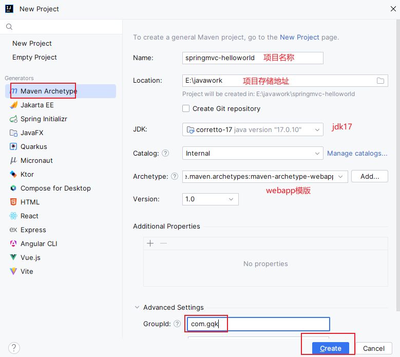Add an additional property with plus
400x357 pixels.
pos(150,243)
